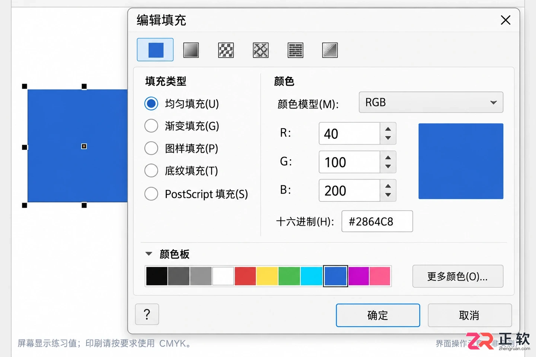Click the last grainy gradient fill icon
The height and width of the screenshot is (357, 536).
(x=330, y=50)
